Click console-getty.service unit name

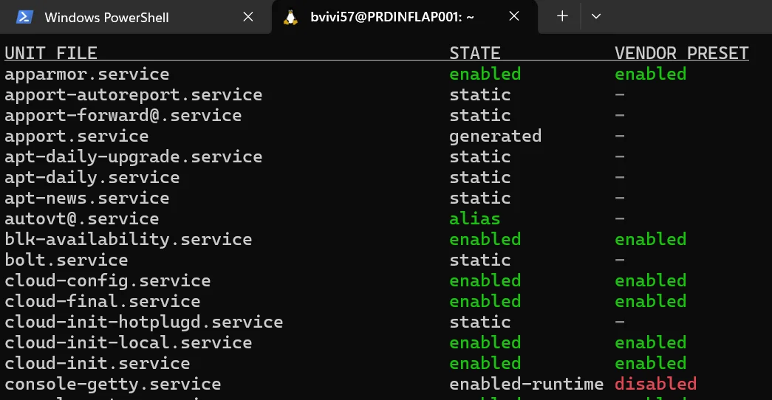(113, 385)
